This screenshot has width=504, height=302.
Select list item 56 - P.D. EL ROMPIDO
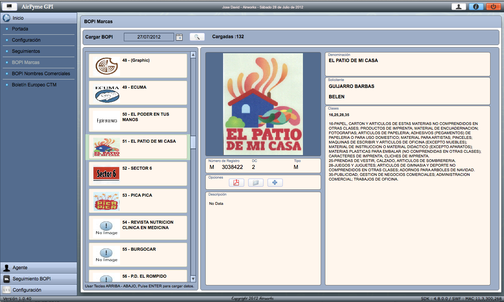(138, 276)
